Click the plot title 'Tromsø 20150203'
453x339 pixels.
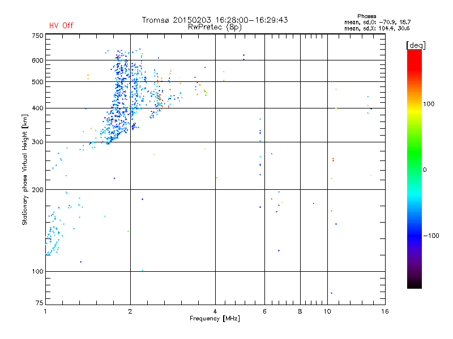177,20
